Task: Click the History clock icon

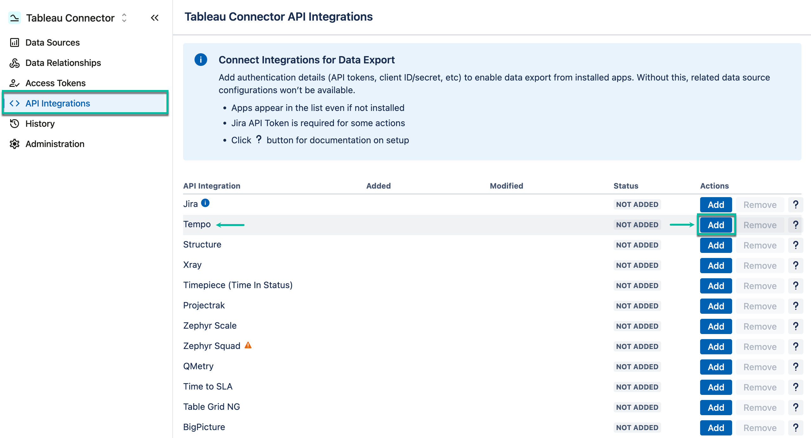Action: click(15, 124)
